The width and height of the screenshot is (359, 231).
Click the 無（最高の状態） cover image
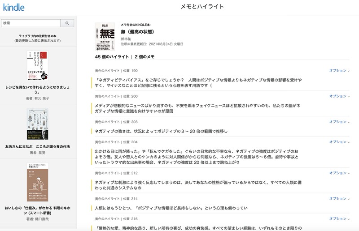105,37
